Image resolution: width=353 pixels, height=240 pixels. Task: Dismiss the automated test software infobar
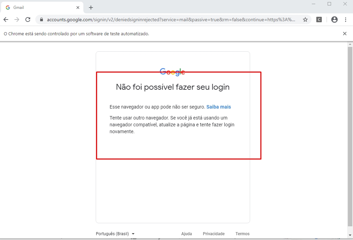345,34
